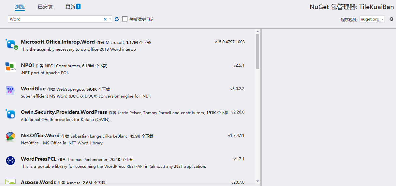
Task: Click 'Additional OAuth providers for Katana' description
Action: [x=66, y=120]
